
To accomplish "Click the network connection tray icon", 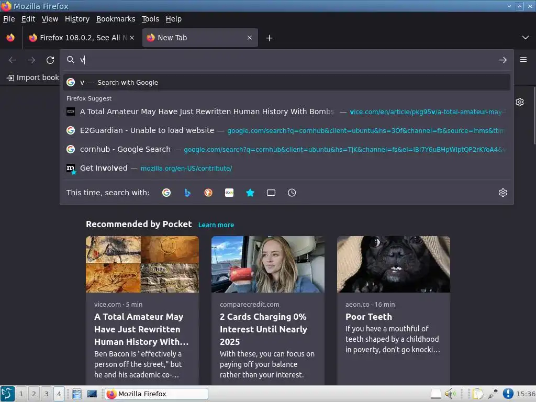I will click(493, 394).
